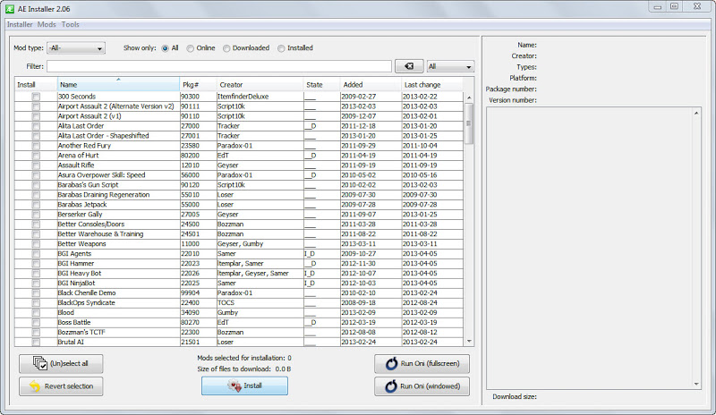Sort by the Last change column header

click(x=432, y=84)
